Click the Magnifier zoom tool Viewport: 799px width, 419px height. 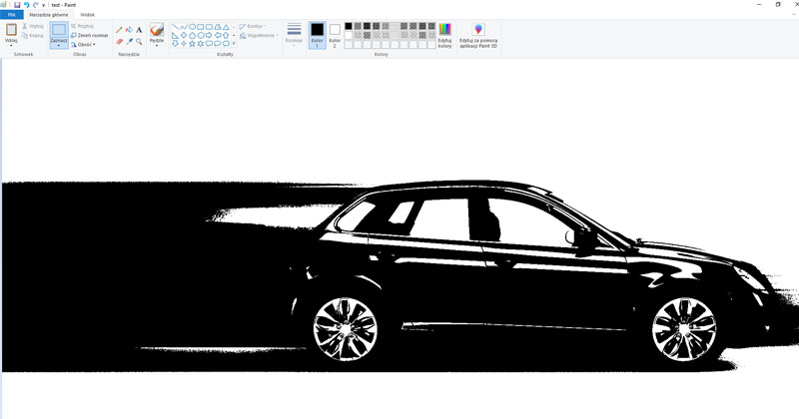(x=139, y=42)
